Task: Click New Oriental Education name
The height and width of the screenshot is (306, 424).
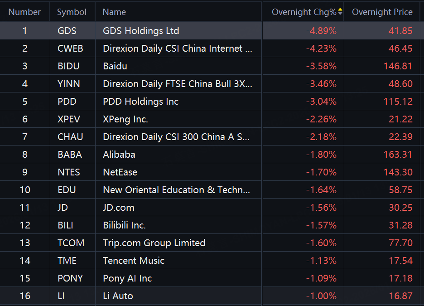Action: (x=176, y=190)
